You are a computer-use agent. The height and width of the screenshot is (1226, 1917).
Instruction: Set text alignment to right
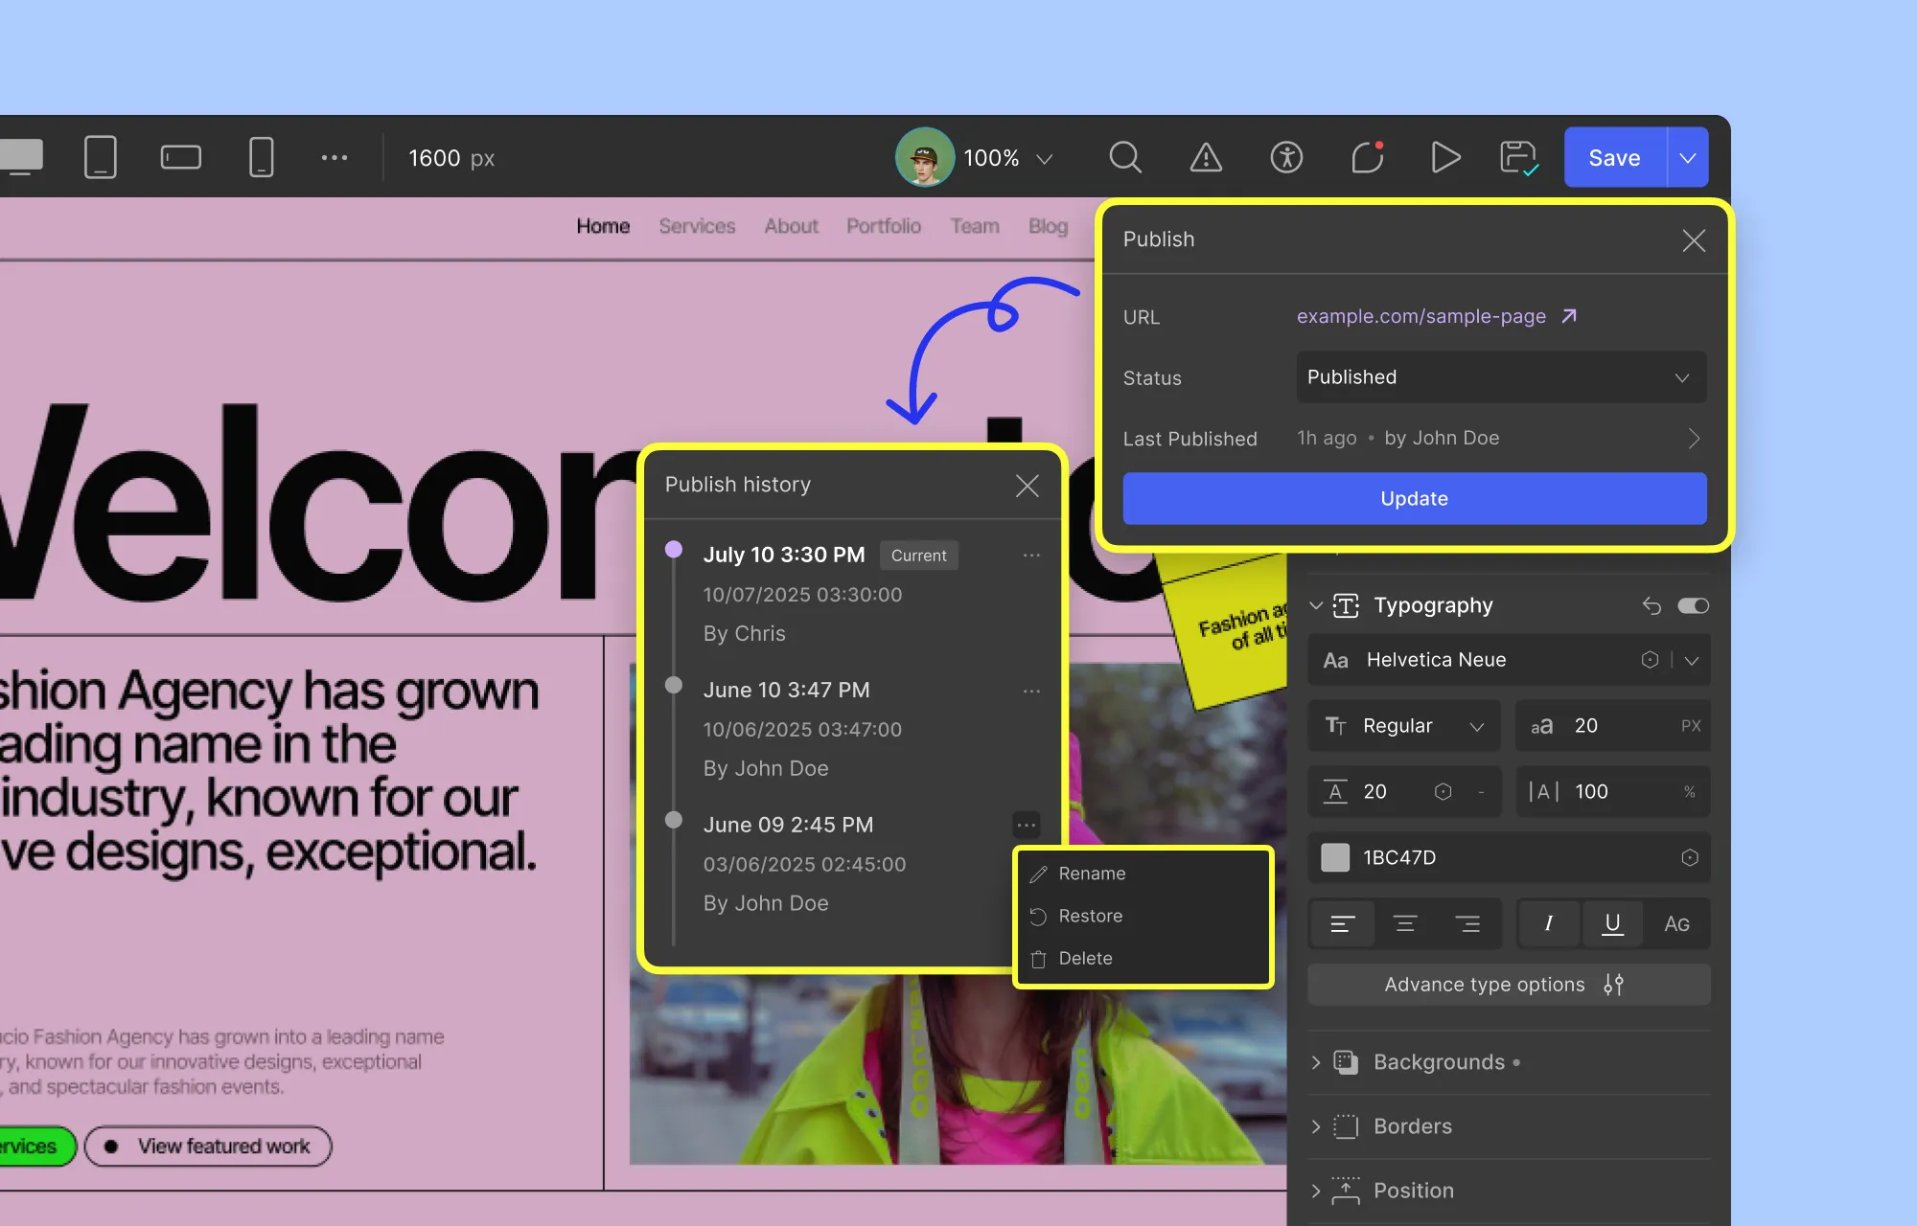pyautogui.click(x=1467, y=924)
